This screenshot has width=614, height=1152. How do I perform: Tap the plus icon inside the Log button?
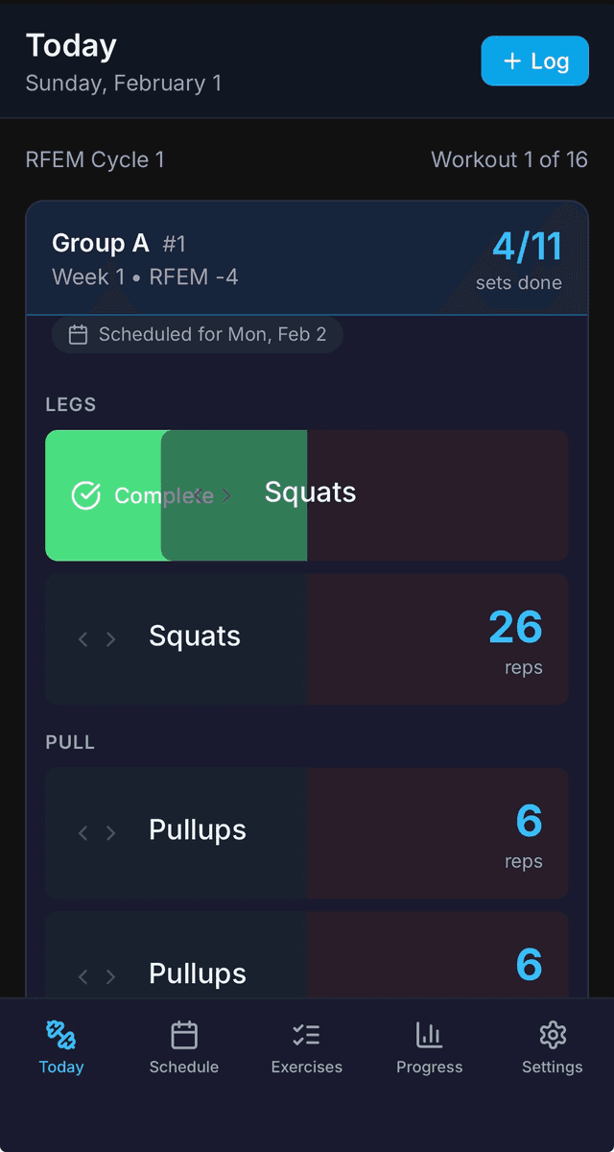(511, 60)
